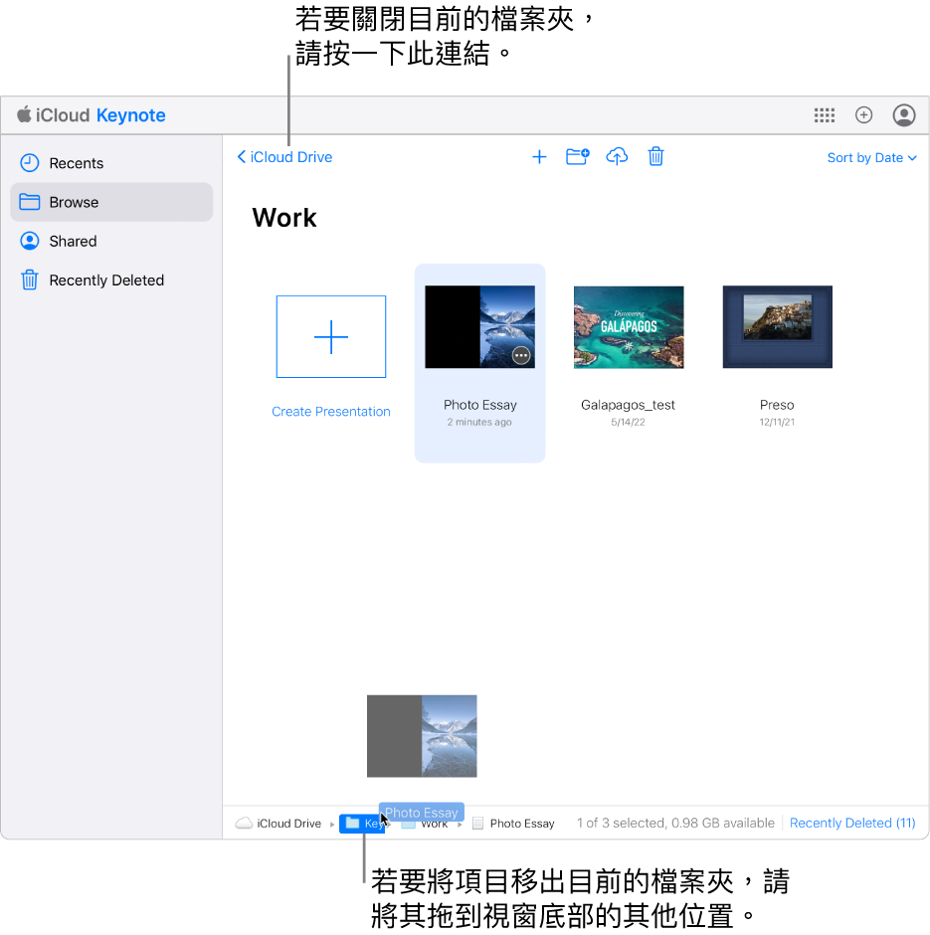
Task: Click the trash delete icon in toolbar
Action: 655,157
